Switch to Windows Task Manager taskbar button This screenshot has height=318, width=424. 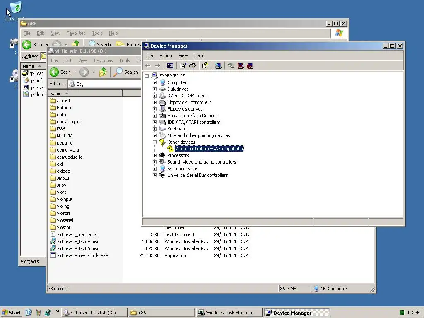(x=229, y=313)
